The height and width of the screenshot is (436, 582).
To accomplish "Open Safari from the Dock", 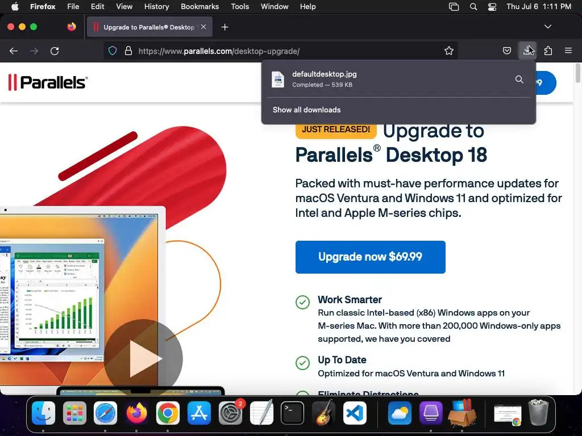I will point(105,413).
